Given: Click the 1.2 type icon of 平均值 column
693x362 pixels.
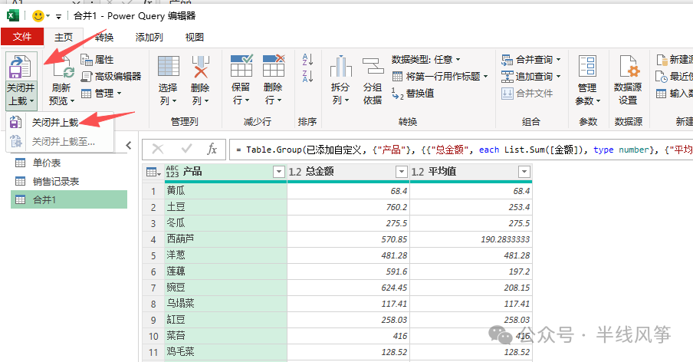Looking at the screenshot, I should click(x=418, y=172).
